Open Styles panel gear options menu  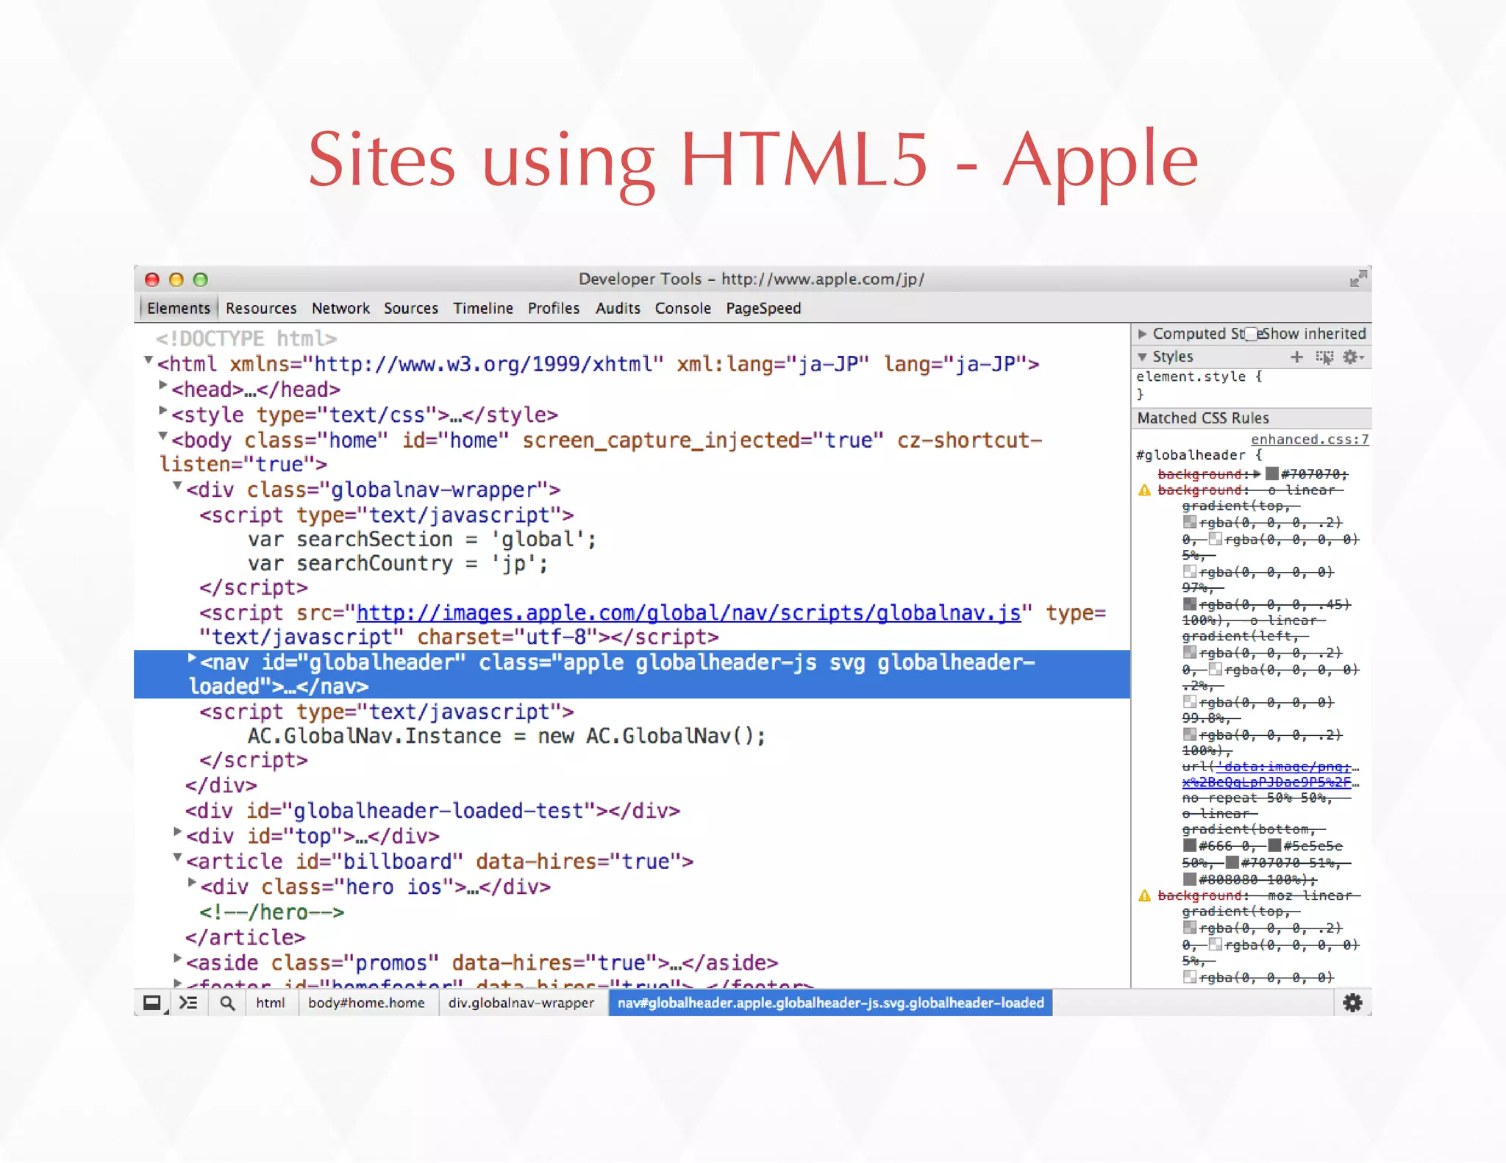click(1352, 357)
